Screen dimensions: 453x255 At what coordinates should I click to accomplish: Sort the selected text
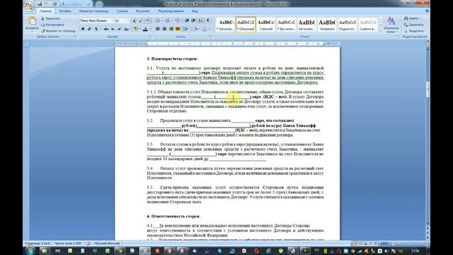(x=200, y=21)
